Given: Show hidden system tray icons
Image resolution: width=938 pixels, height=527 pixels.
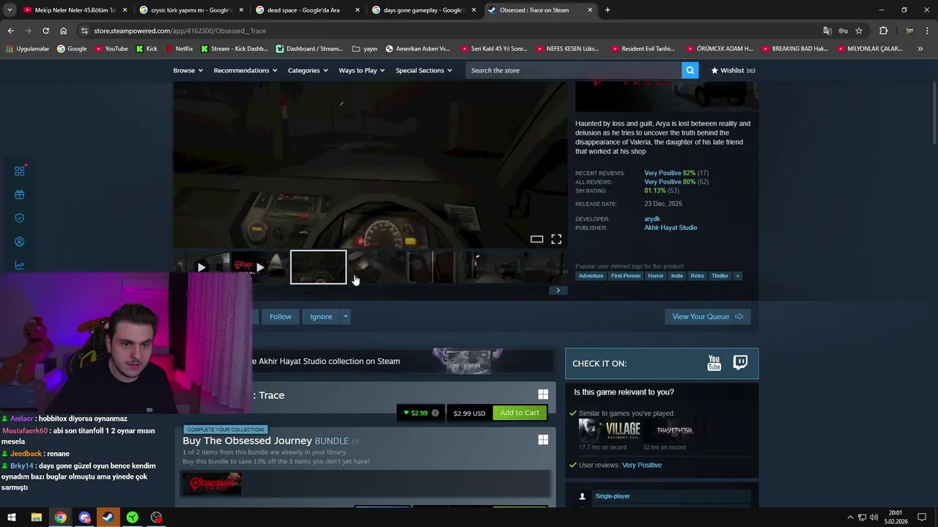Looking at the screenshot, I should coord(850,517).
